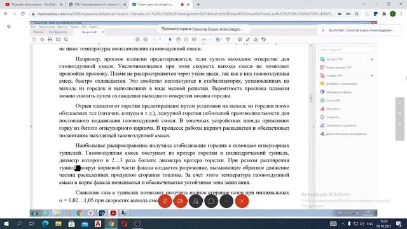Reload the page in Chrome
Viewport: 407px width, 229px height.
coord(23,14)
